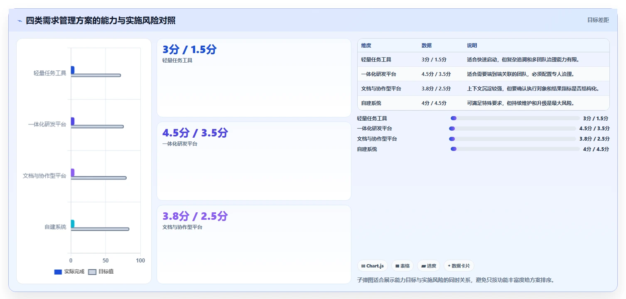The width and height of the screenshot is (626, 299).
Task: Click the 文档与协作型平台 progress bar
Action: tap(512, 139)
